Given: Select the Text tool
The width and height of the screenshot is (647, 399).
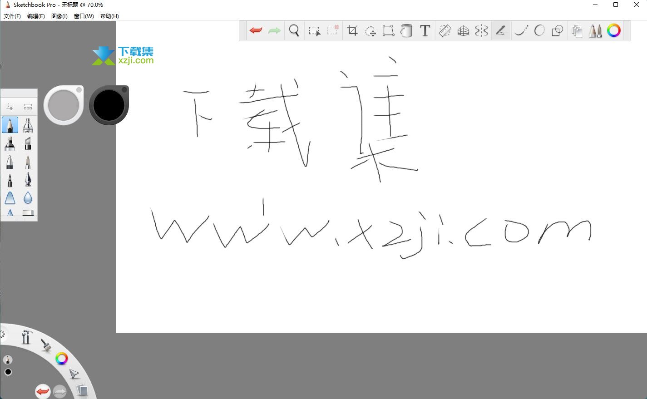Looking at the screenshot, I should pyautogui.click(x=425, y=30).
